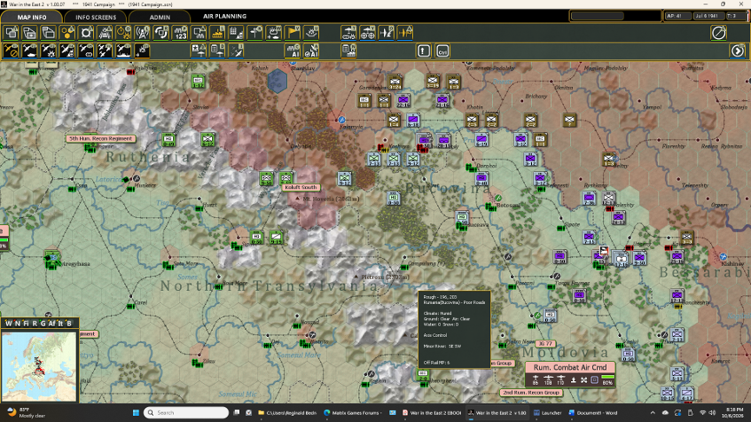Open the Windows Start menu

click(x=136, y=412)
